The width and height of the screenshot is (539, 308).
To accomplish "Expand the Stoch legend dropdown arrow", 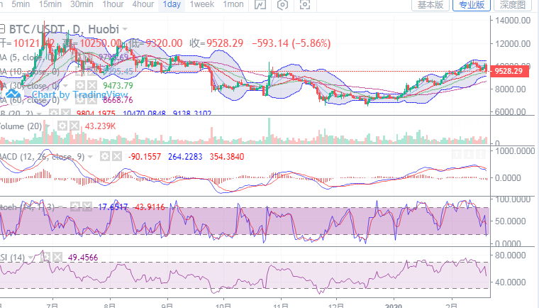I will tap(60, 207).
